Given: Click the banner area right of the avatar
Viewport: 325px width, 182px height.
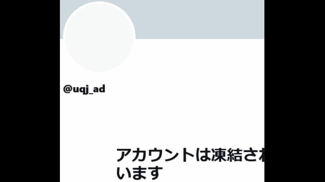Looking at the screenshot, I should [200, 20].
